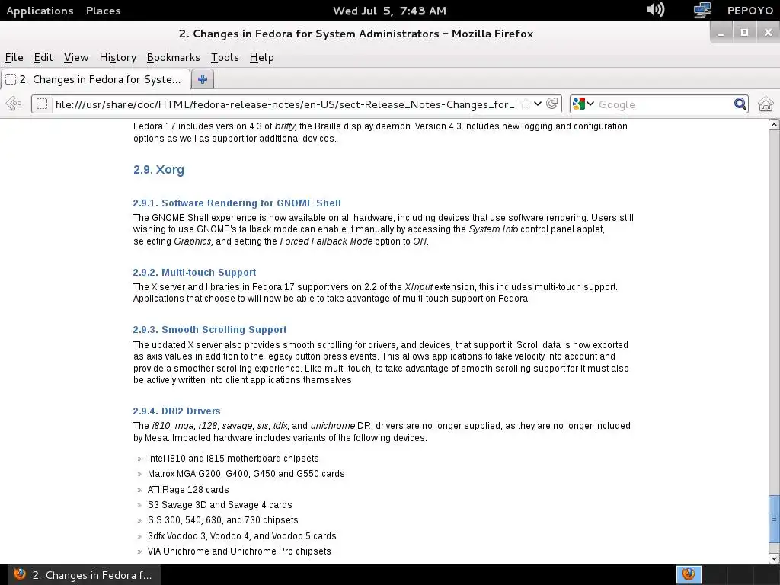
Task: Click 'Matrox MGA G200' list item
Action: click(x=246, y=474)
